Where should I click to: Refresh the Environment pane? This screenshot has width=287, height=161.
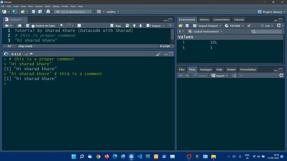point(279,25)
